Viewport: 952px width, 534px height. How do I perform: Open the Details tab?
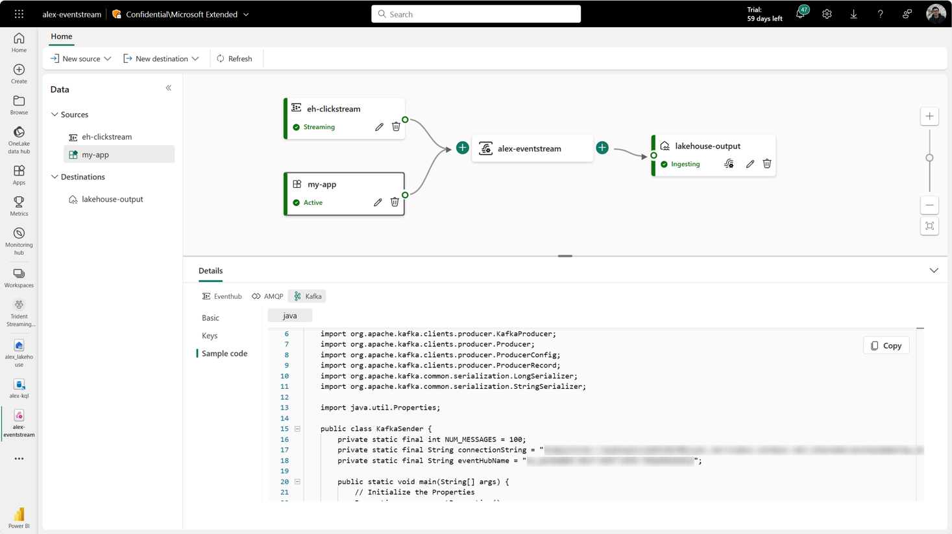click(210, 271)
